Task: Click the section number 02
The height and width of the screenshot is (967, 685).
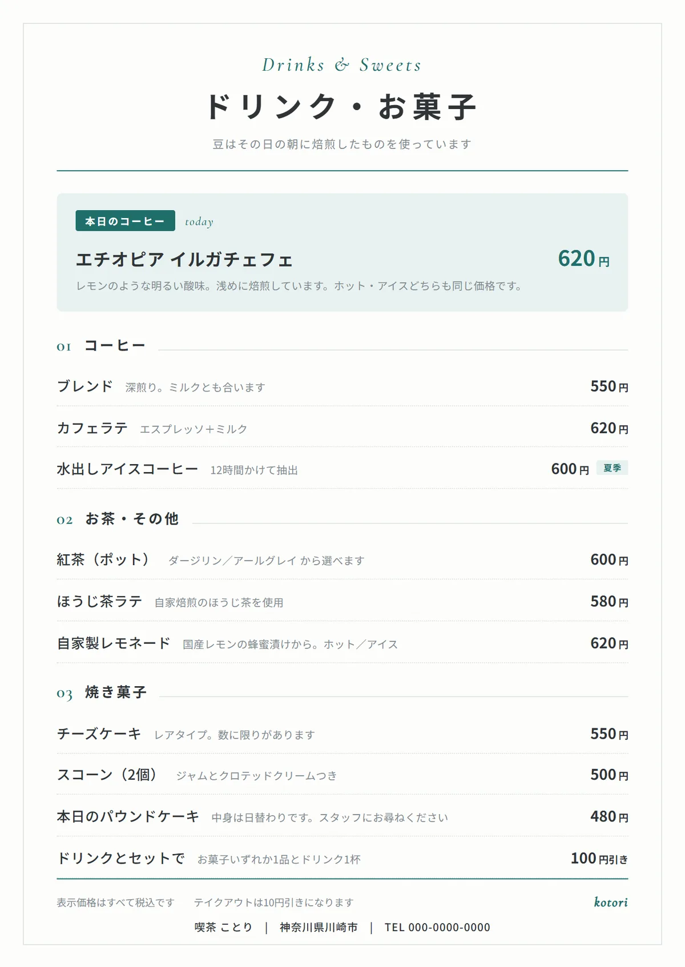Action: 65,520
